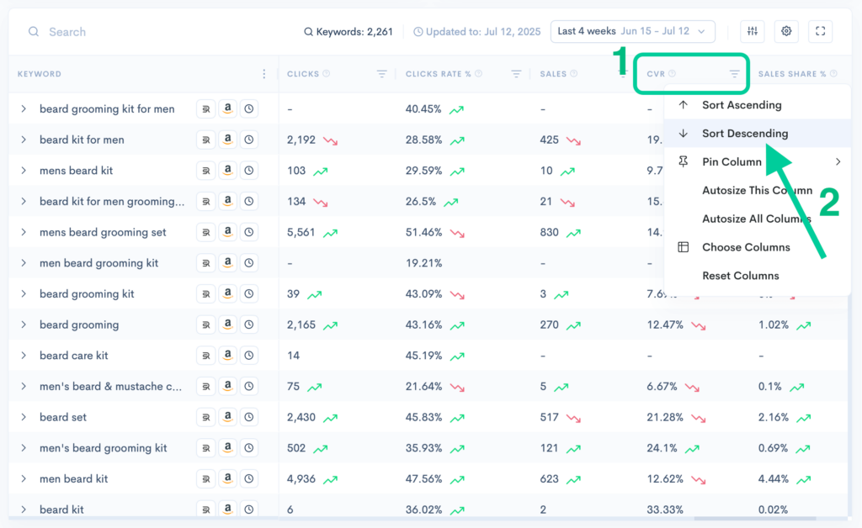Screen dimensions: 862x528
Task: Expand the men beard kit row
Action: click(x=24, y=478)
